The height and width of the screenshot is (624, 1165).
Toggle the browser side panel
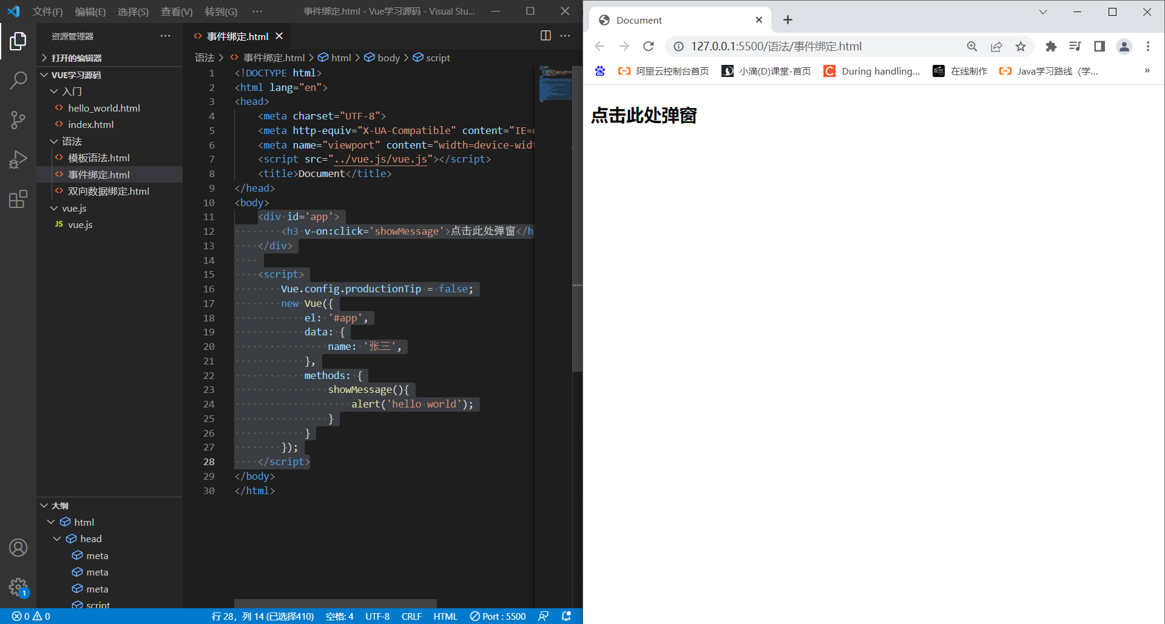coord(1099,46)
